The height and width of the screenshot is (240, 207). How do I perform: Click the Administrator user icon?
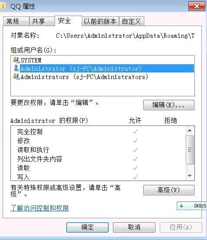tap(16, 68)
